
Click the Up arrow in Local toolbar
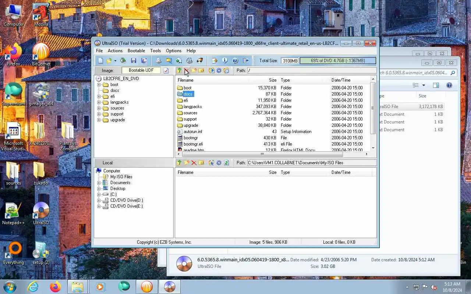pyautogui.click(x=179, y=163)
